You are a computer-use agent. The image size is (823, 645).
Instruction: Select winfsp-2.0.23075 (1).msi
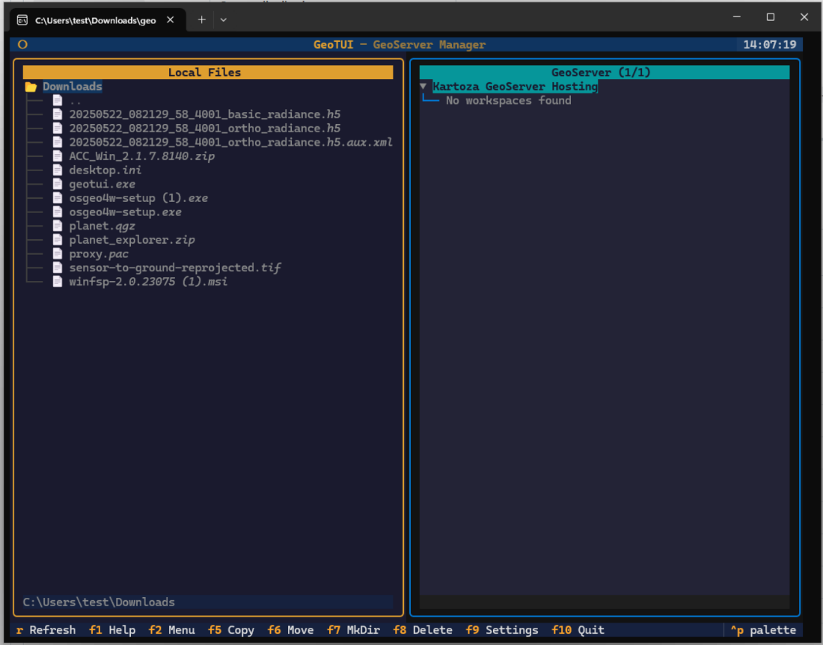point(148,282)
